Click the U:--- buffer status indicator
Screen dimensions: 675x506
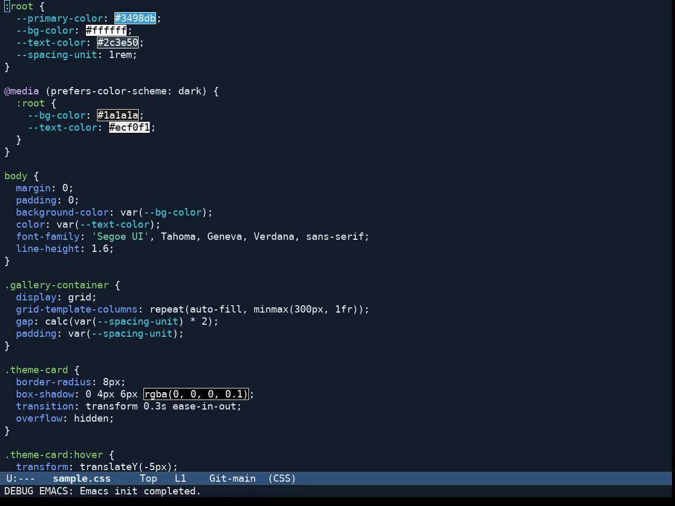tap(21, 479)
